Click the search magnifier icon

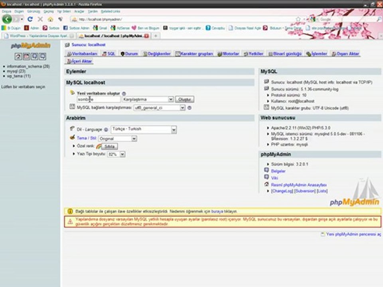379,19
